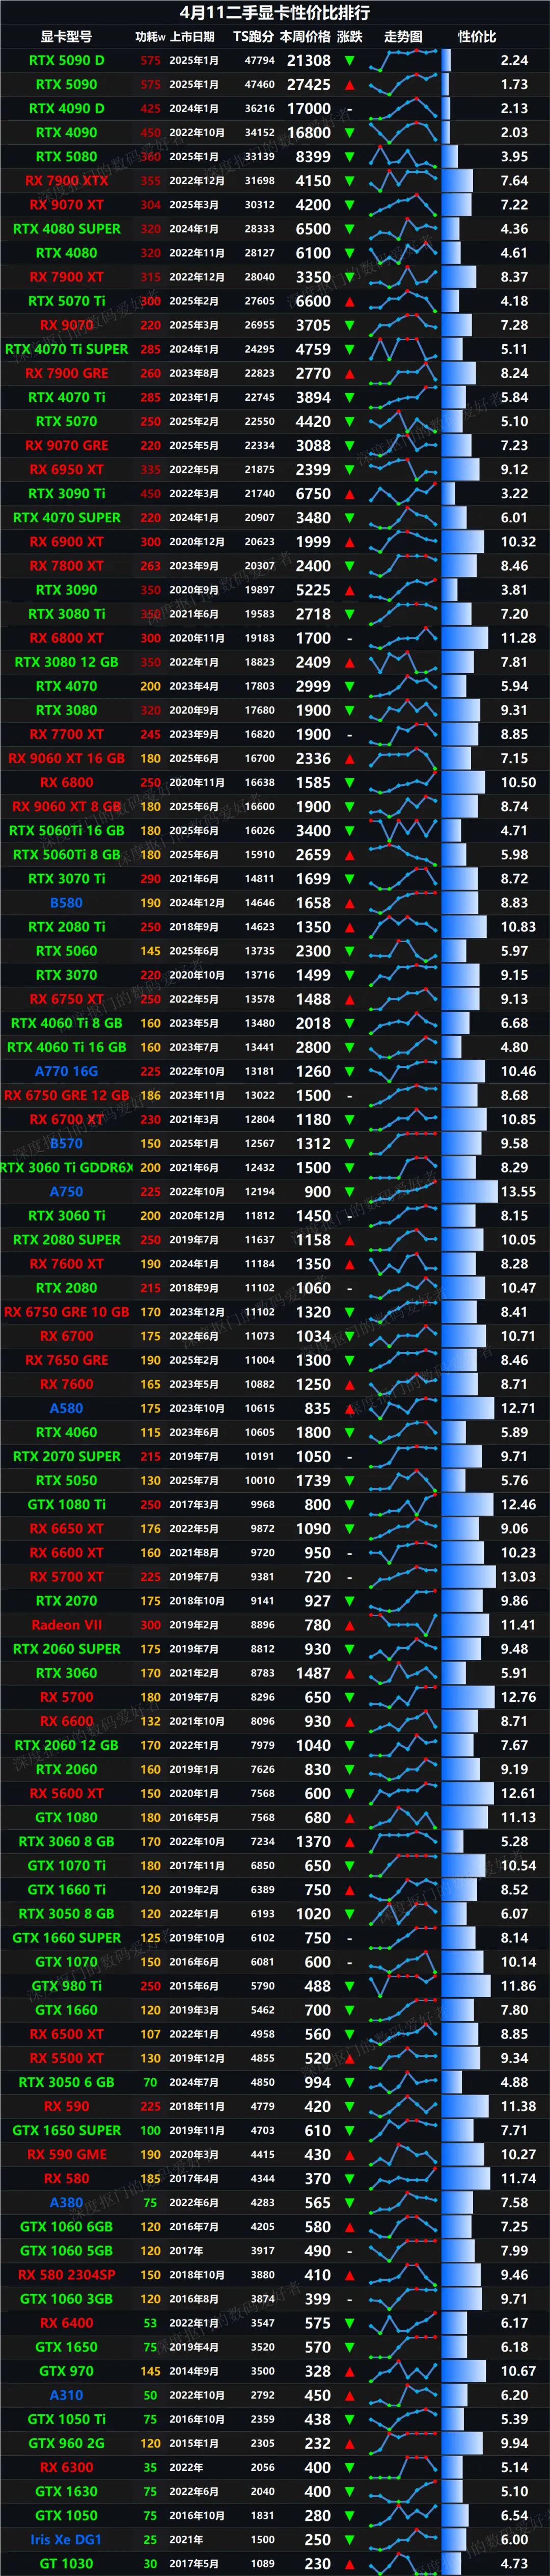The width and height of the screenshot is (550, 2576).
Task: Click the 2999 price for RTX 4070
Action: click(x=313, y=686)
